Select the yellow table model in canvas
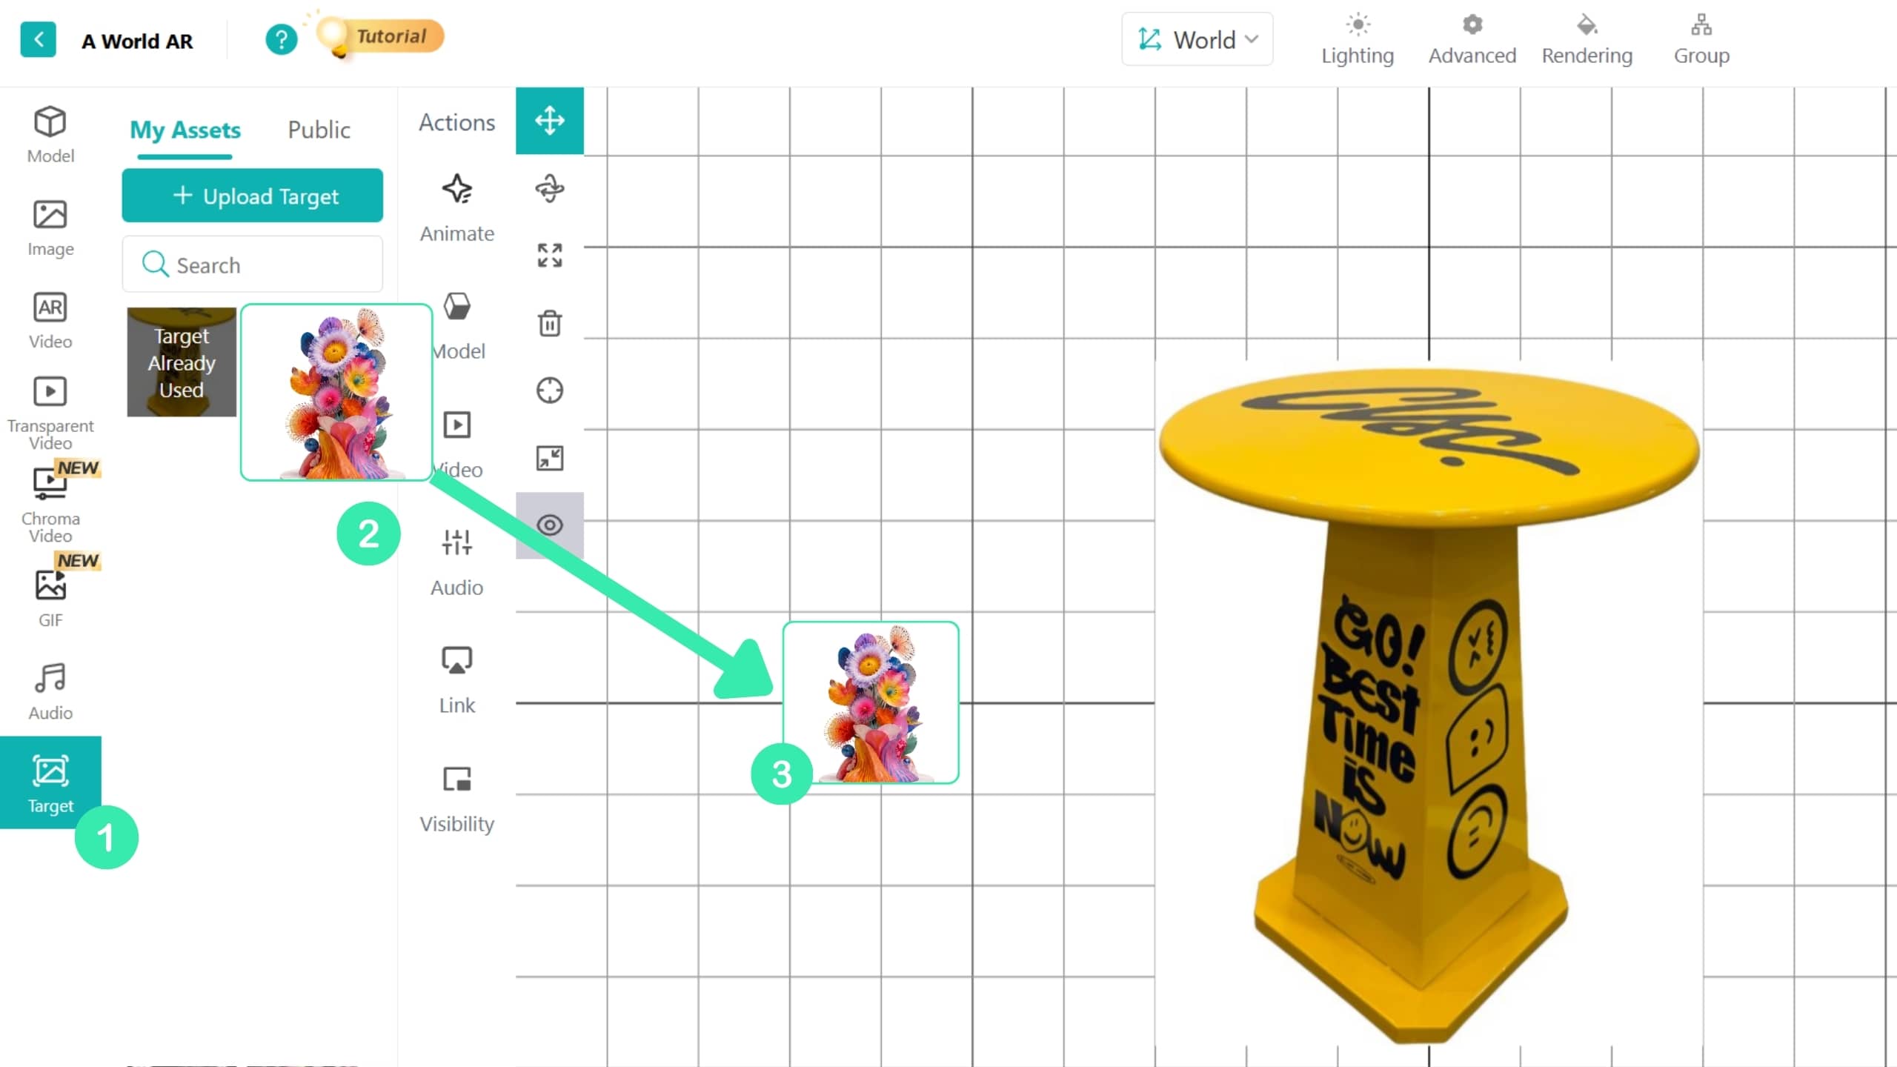 point(1429,702)
